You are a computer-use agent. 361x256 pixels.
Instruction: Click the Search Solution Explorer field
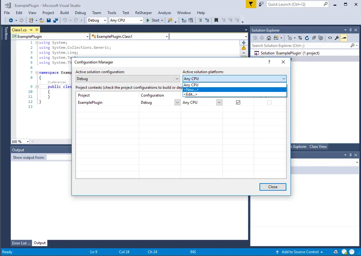pyautogui.click(x=300, y=46)
